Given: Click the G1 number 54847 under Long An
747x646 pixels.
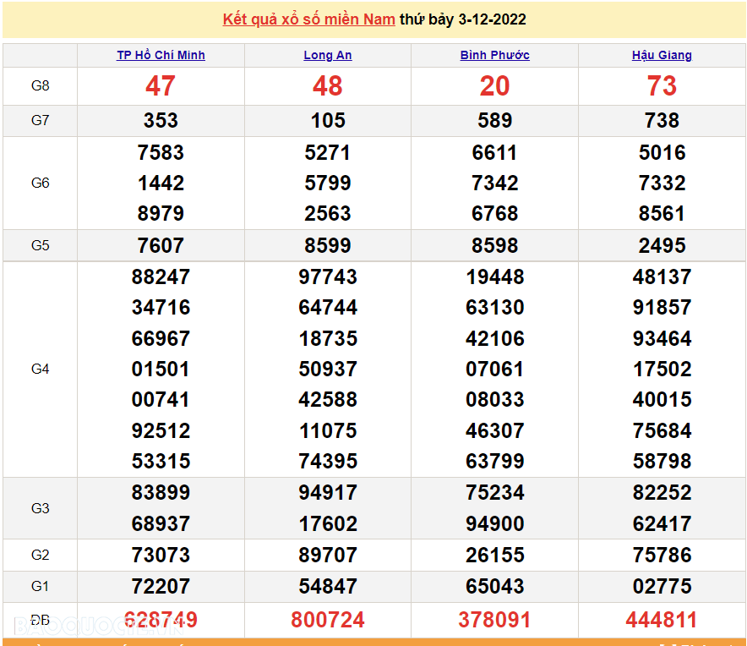Looking at the screenshot, I should tap(328, 586).
